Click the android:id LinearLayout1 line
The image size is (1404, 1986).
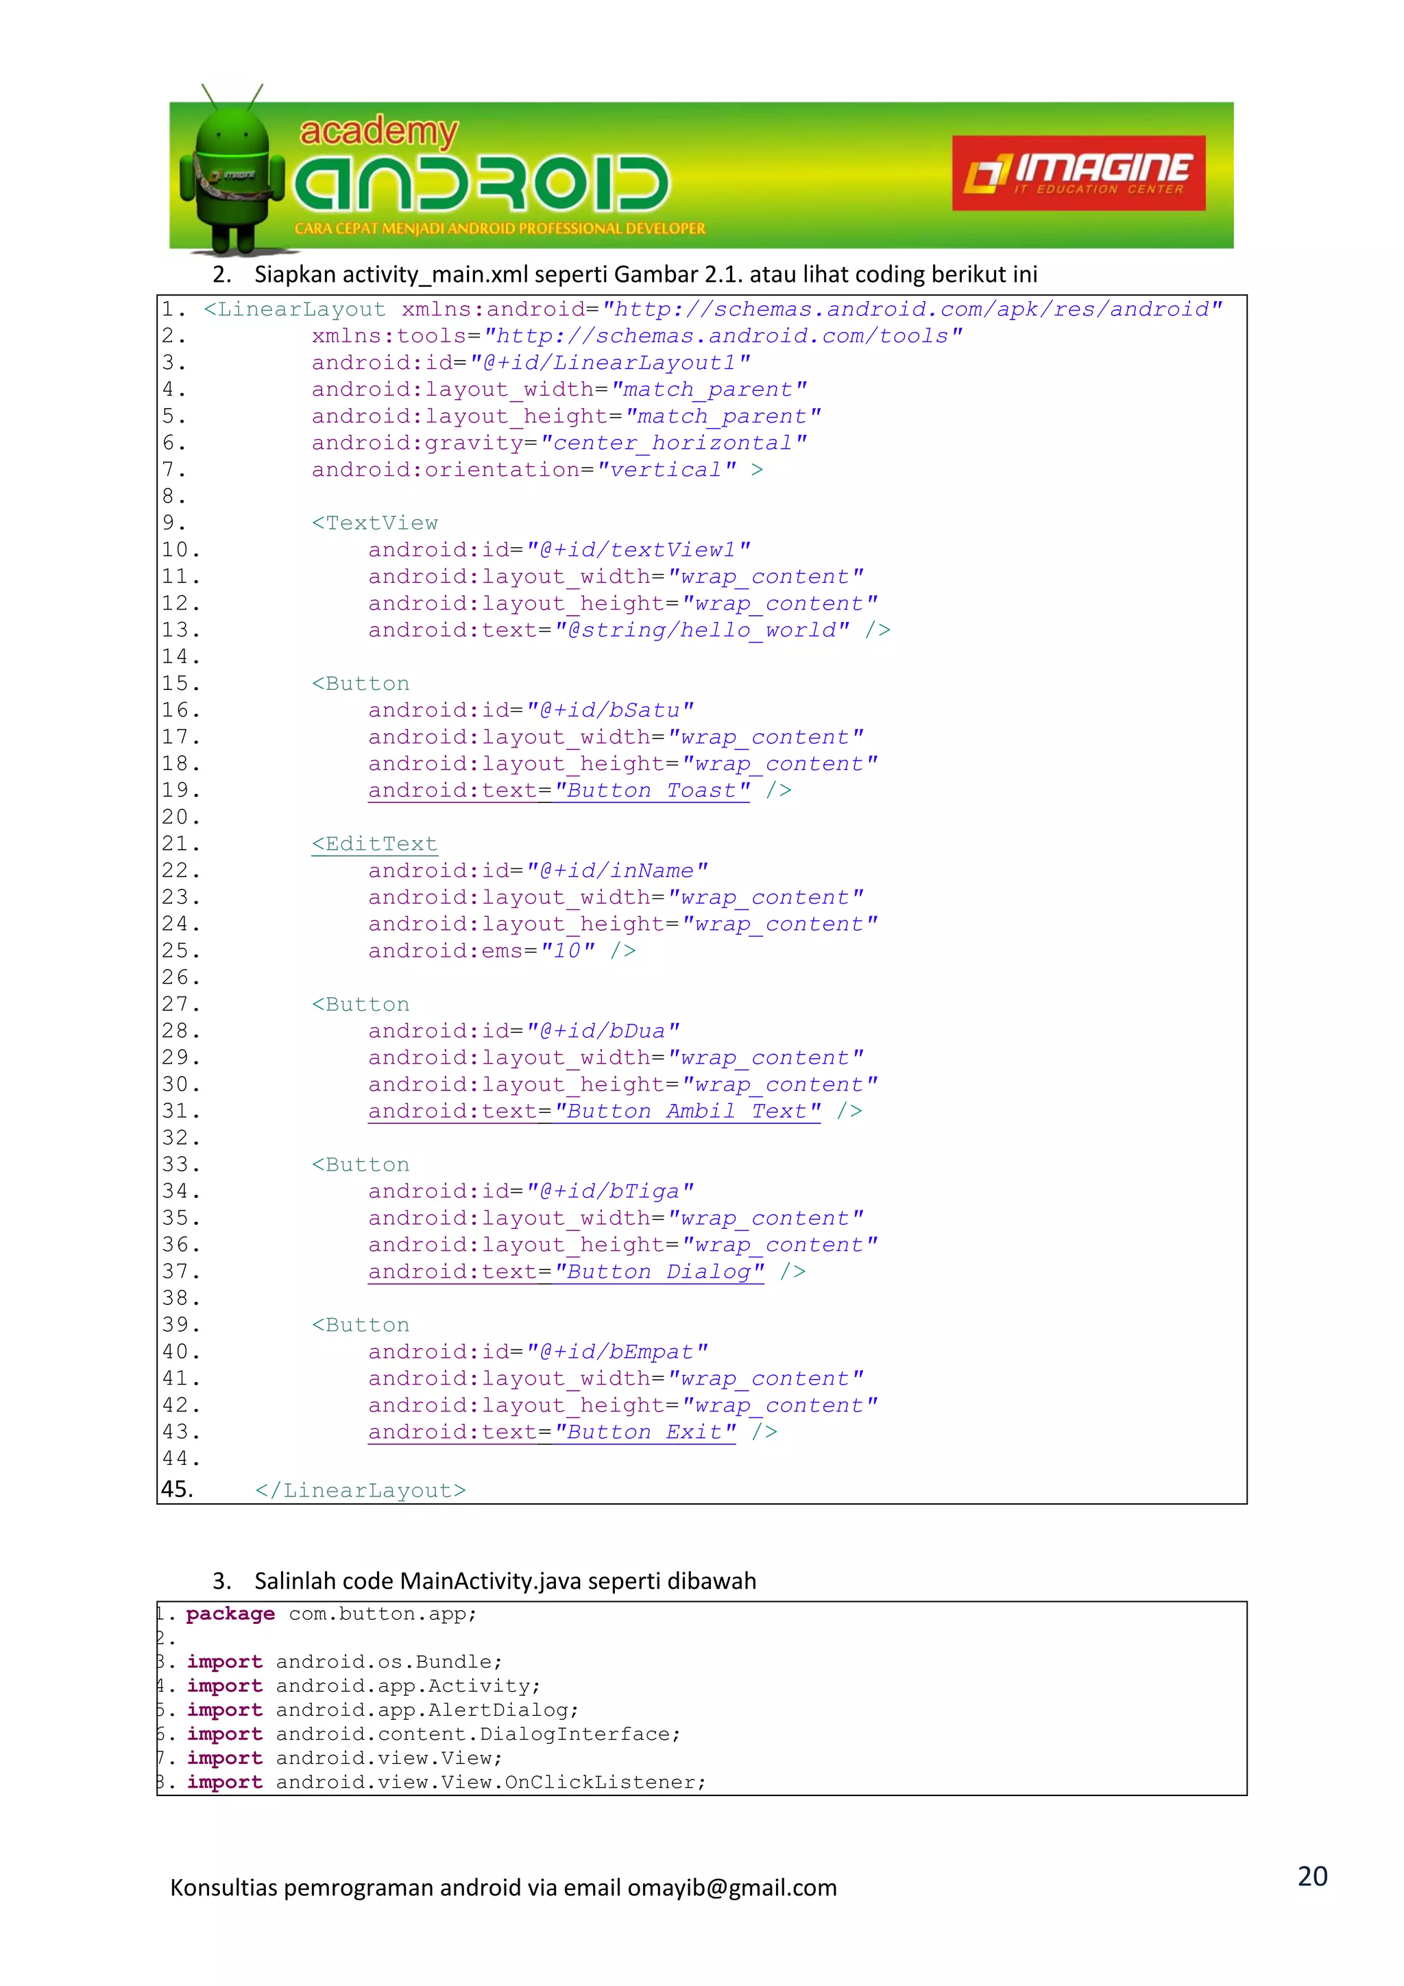point(531,362)
